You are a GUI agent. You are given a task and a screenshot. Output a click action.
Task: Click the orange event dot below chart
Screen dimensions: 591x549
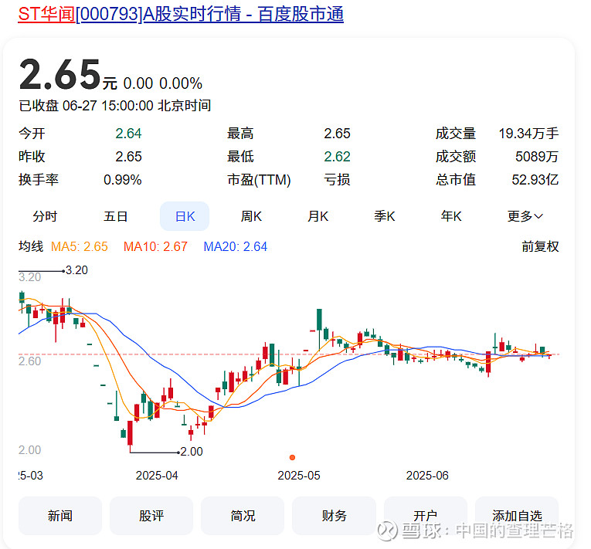292,457
